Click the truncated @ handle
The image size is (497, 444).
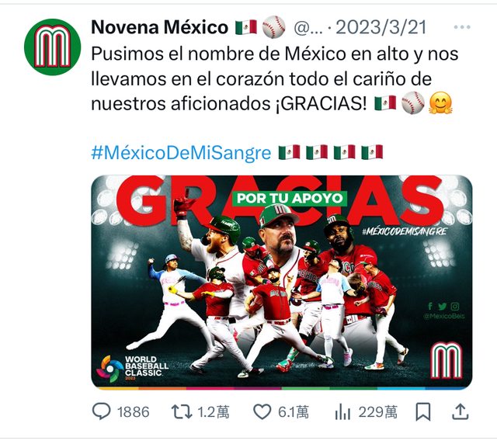pos(308,28)
